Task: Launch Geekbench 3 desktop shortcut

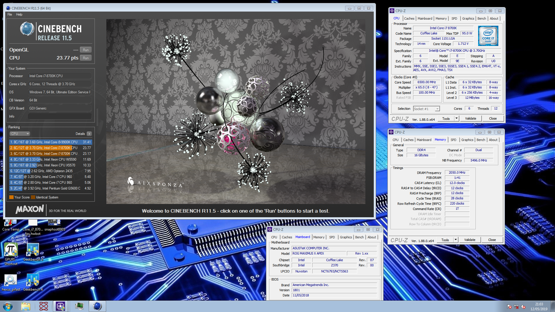Action: click(x=33, y=252)
